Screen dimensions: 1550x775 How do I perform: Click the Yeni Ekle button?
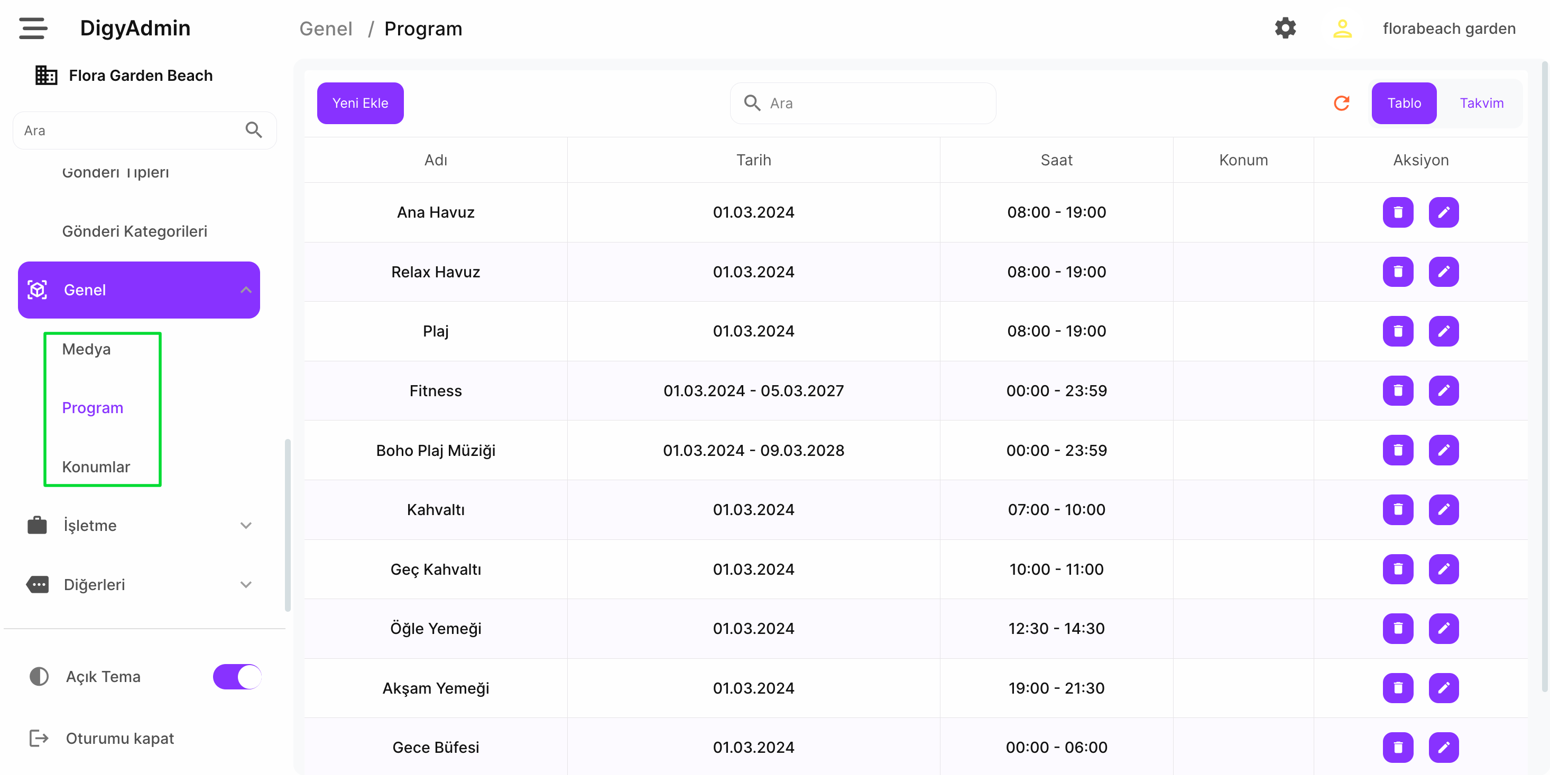[360, 104]
